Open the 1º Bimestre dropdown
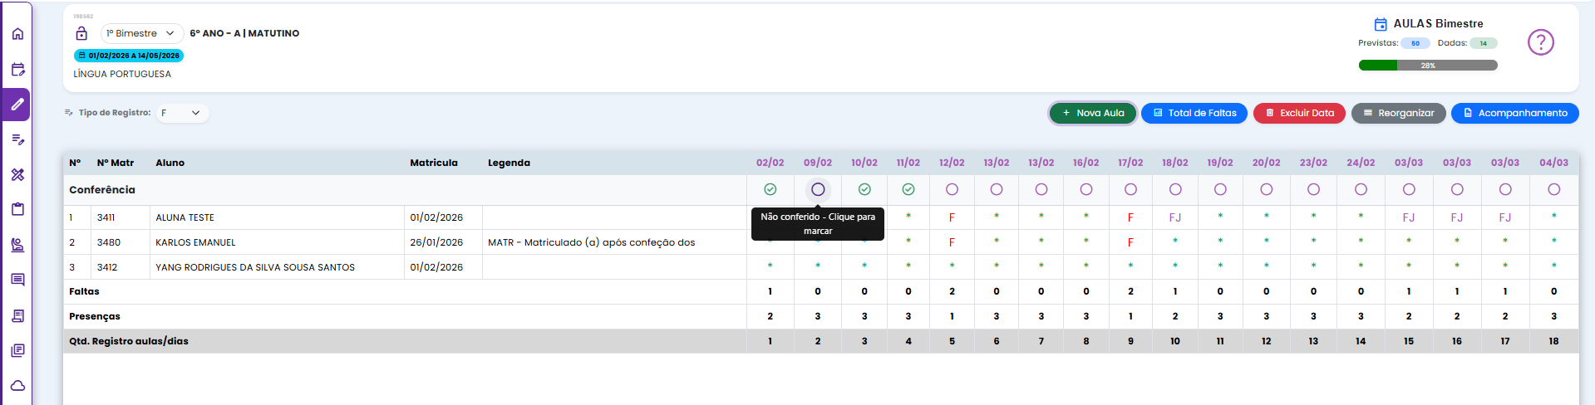Viewport: 1595px width, 405px height. click(141, 33)
